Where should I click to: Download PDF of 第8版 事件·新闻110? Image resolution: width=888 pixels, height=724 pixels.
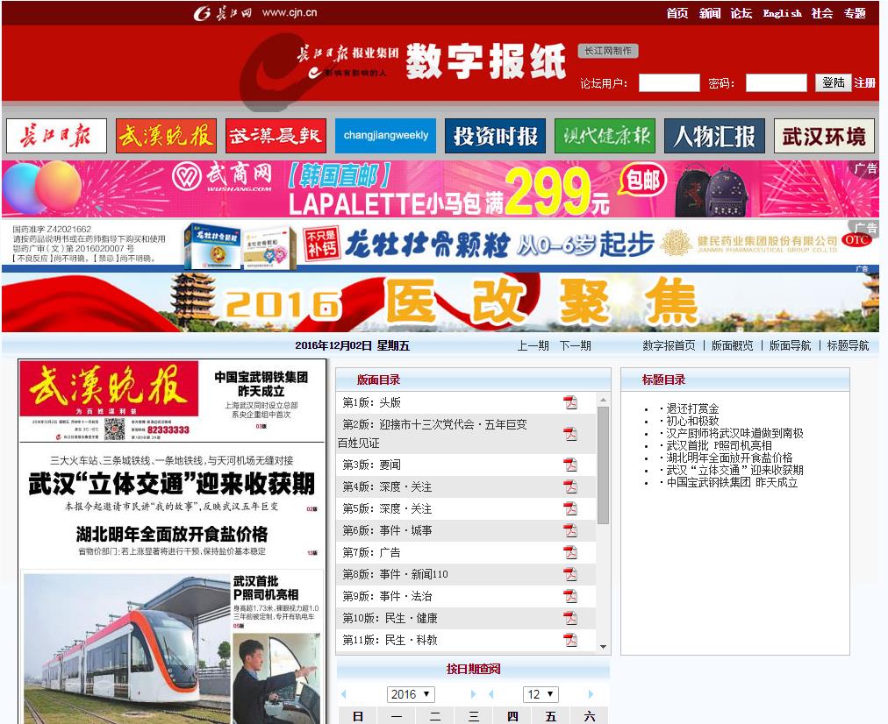click(x=570, y=574)
